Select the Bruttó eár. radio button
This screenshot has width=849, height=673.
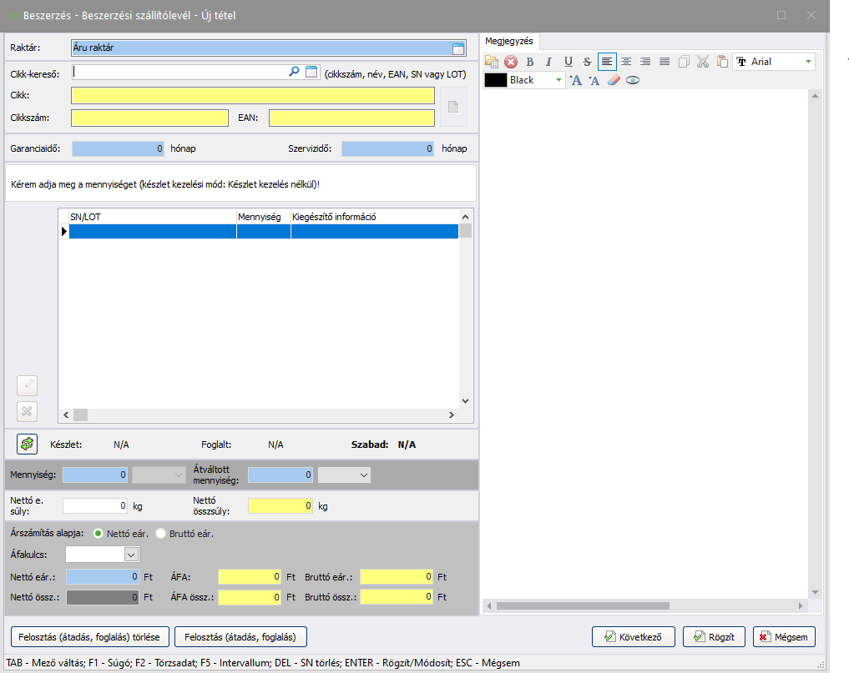coord(161,533)
